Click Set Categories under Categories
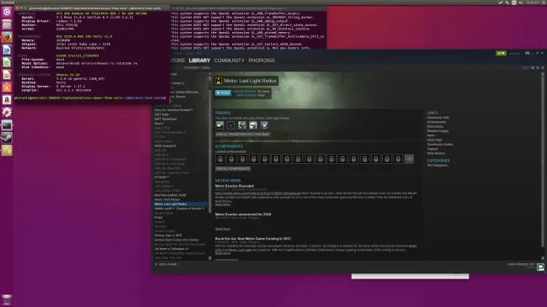Image resolution: width=547 pixels, height=307 pixels. (438, 166)
